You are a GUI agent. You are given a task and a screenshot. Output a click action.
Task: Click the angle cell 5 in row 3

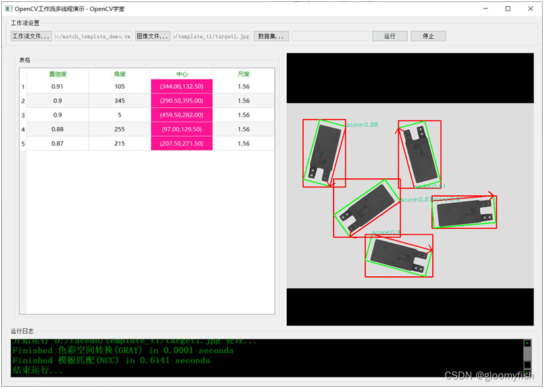tap(120, 115)
